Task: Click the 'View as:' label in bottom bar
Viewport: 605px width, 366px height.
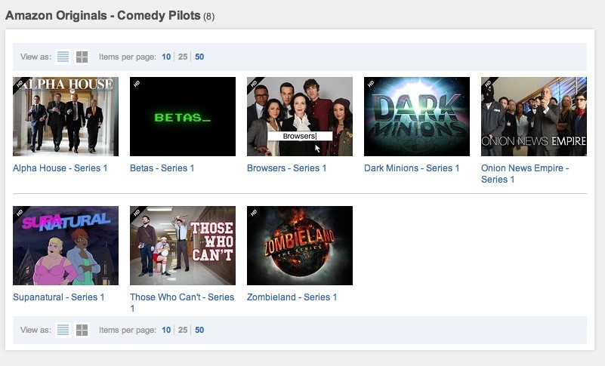Action: [x=35, y=330]
